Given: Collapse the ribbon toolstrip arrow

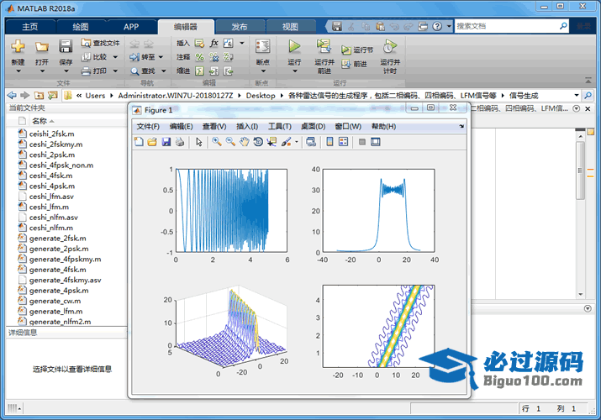Looking at the screenshot, I should coord(588,80).
